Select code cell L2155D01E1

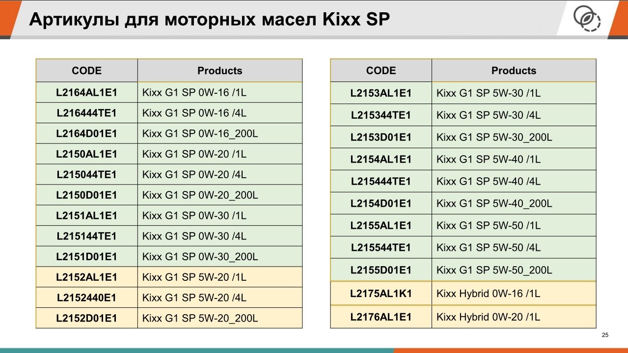click(x=381, y=270)
